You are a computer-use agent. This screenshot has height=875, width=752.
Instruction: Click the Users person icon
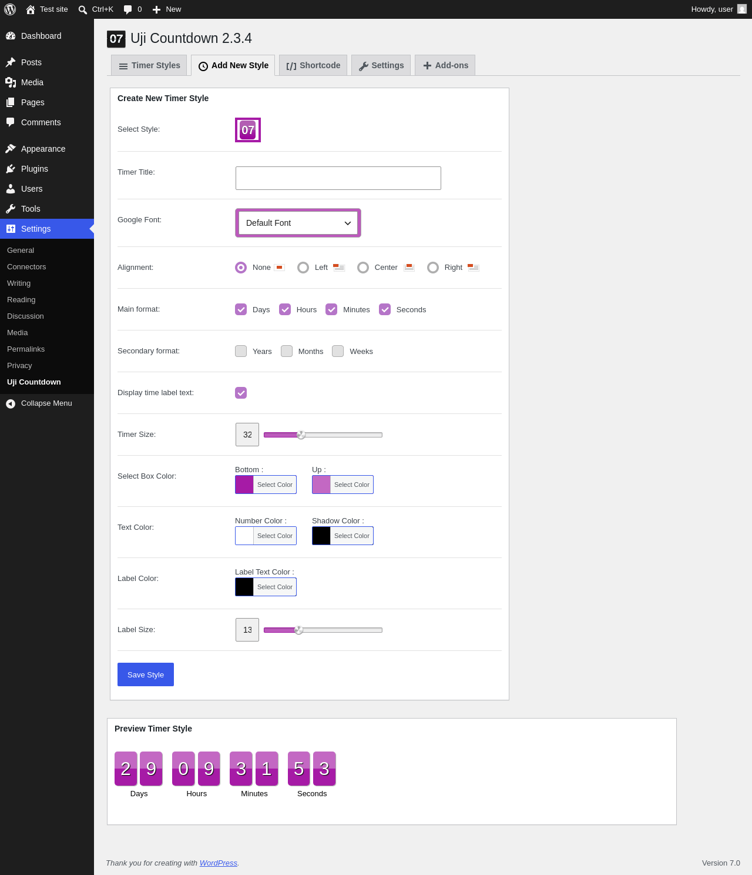11,189
